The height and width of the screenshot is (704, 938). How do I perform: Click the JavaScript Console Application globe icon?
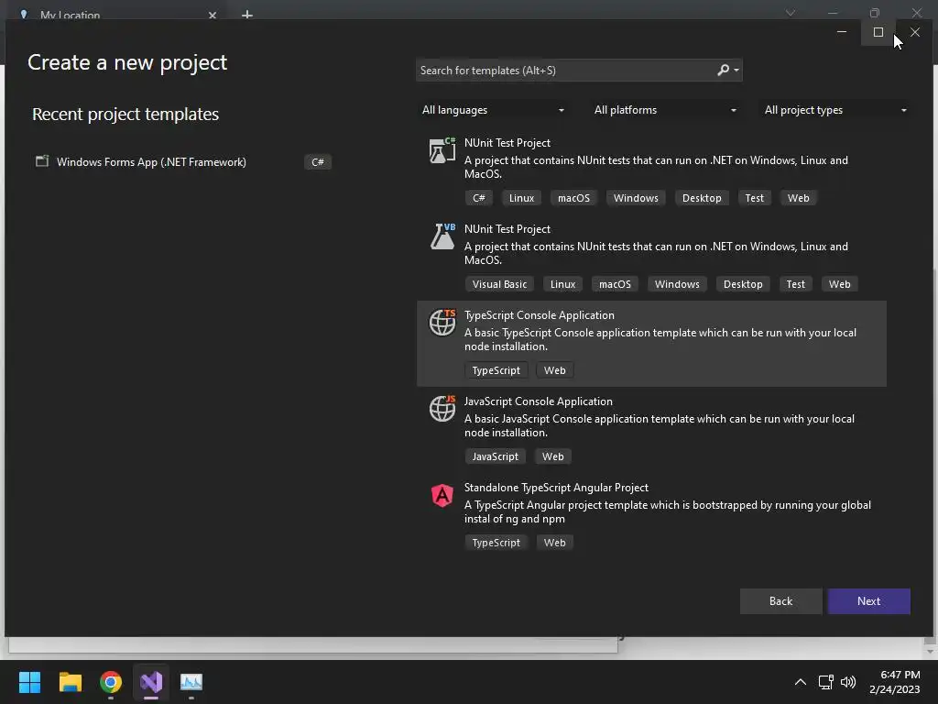point(442,408)
